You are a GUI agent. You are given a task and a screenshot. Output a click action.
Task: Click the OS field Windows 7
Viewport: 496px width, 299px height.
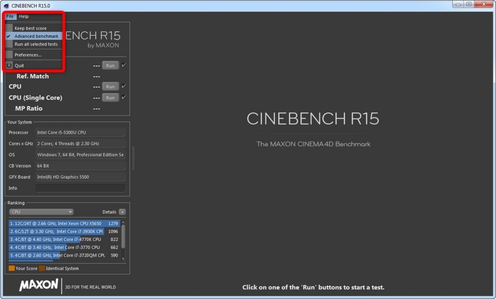(80, 155)
